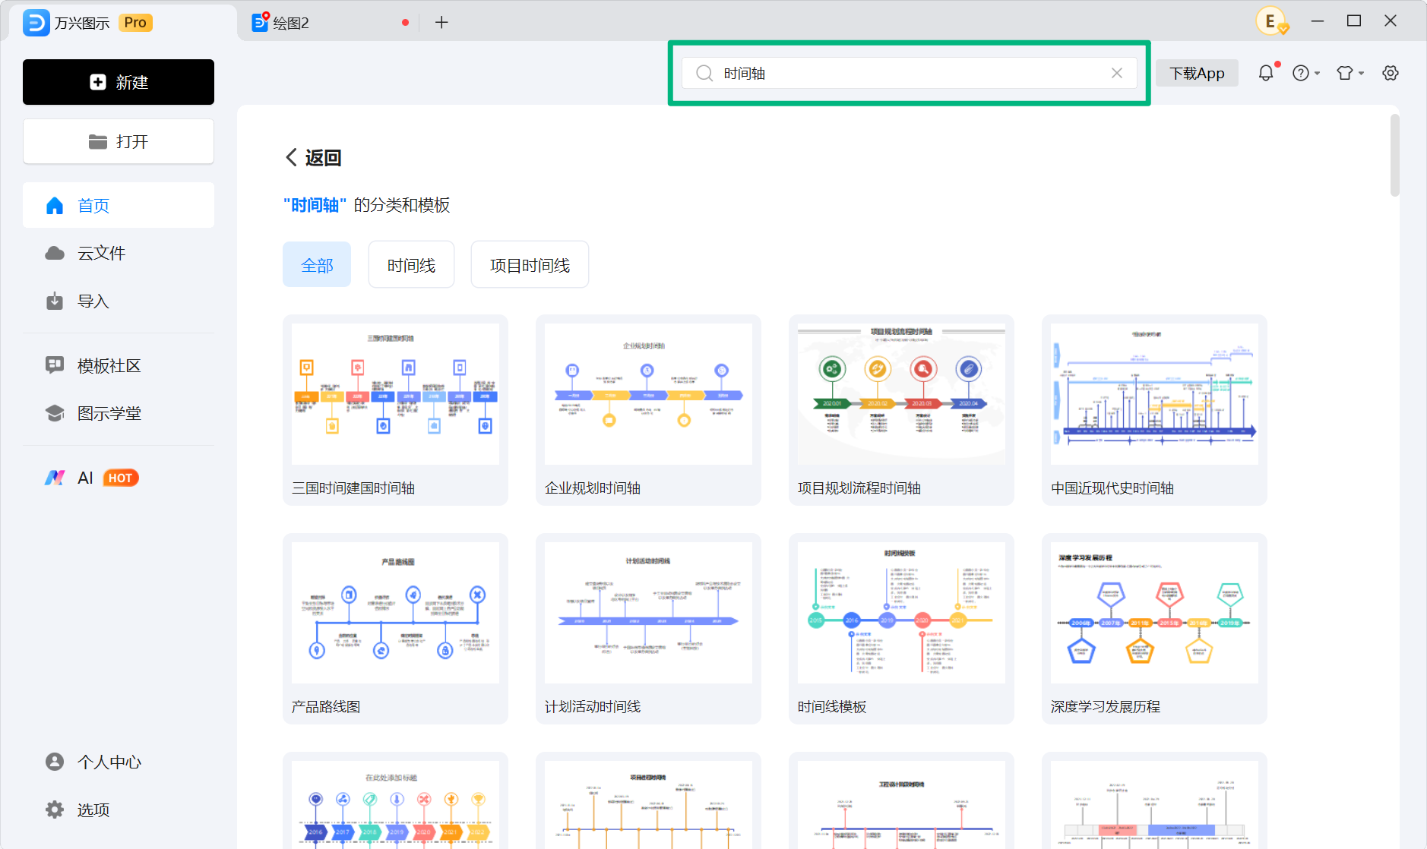This screenshot has width=1427, height=849.
Task: Open the 深度学习发展历程 template
Action: point(1154,629)
